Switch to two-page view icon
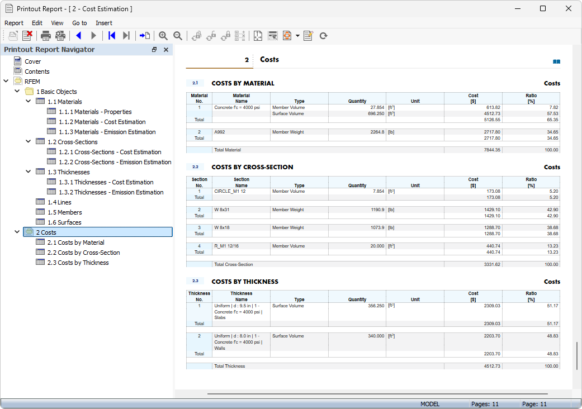The width and height of the screenshot is (582, 409). click(x=556, y=61)
